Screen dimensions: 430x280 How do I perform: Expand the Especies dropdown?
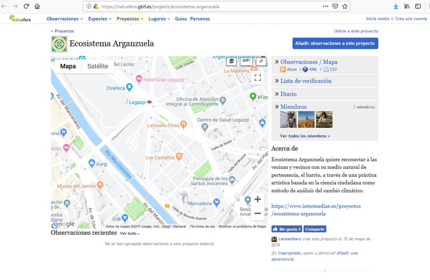click(x=98, y=19)
